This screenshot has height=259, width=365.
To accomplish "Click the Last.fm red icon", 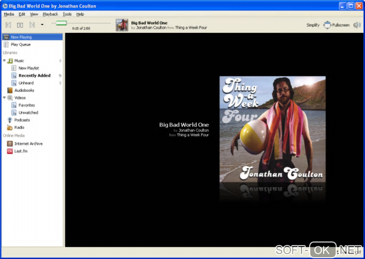I will click(10, 151).
